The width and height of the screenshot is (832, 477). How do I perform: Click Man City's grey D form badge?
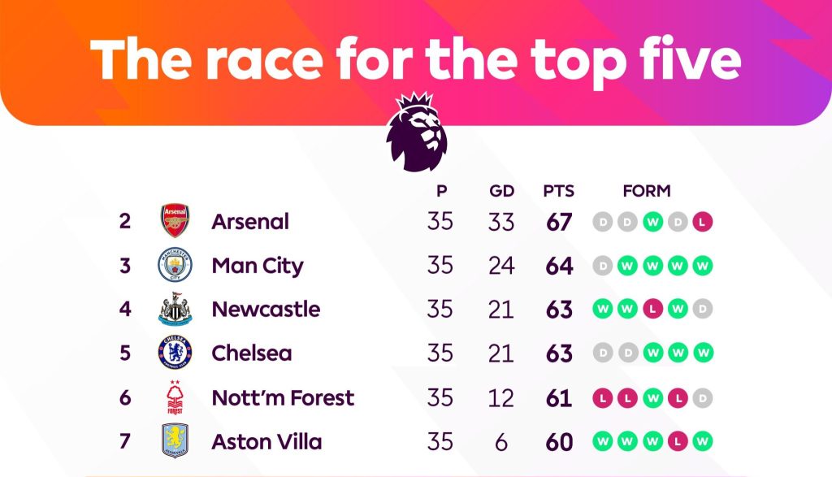tap(603, 266)
